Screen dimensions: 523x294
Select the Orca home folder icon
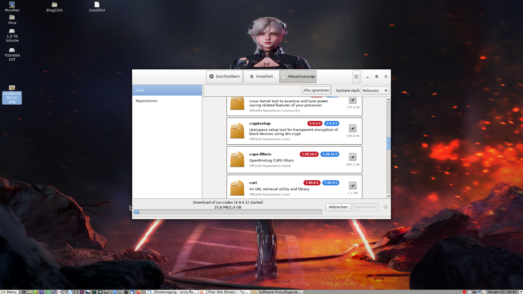coord(12,20)
